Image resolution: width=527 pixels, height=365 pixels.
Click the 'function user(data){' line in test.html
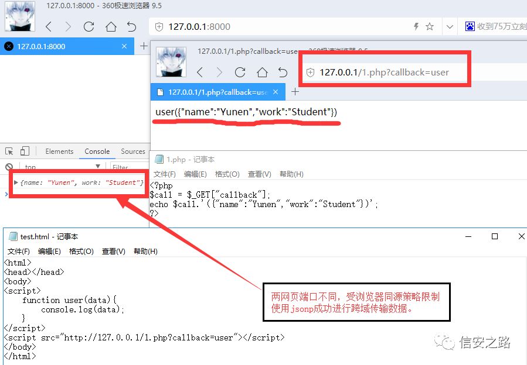pyautogui.click(x=69, y=300)
